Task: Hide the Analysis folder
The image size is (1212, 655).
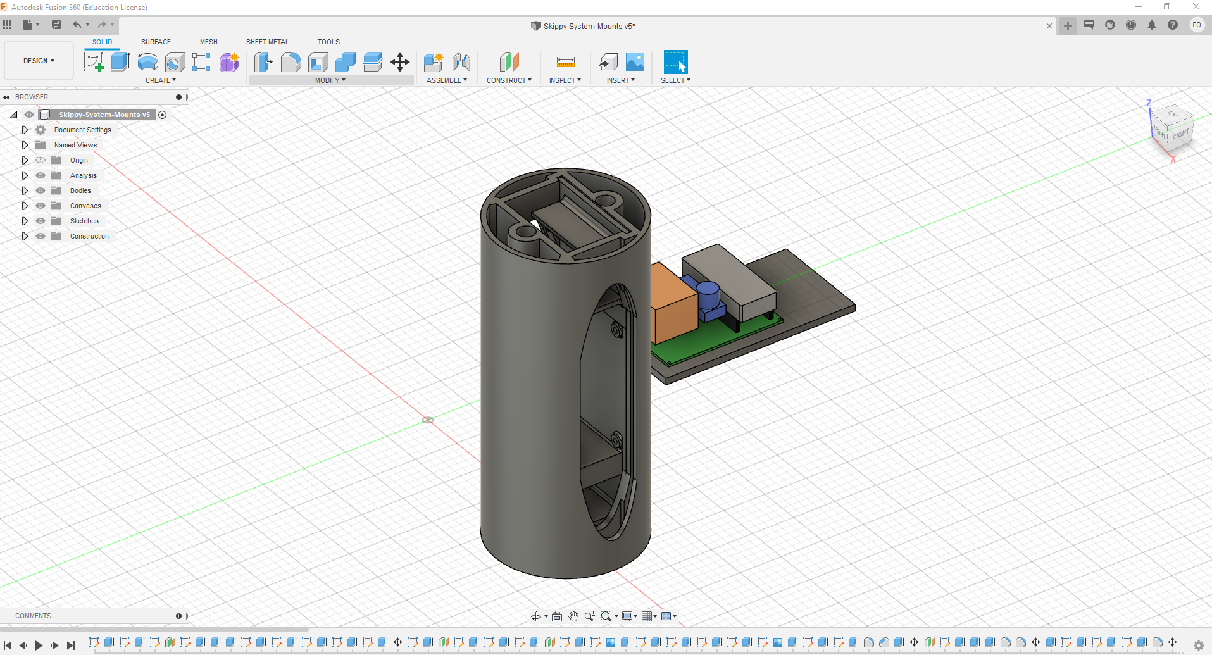Action: [x=41, y=175]
